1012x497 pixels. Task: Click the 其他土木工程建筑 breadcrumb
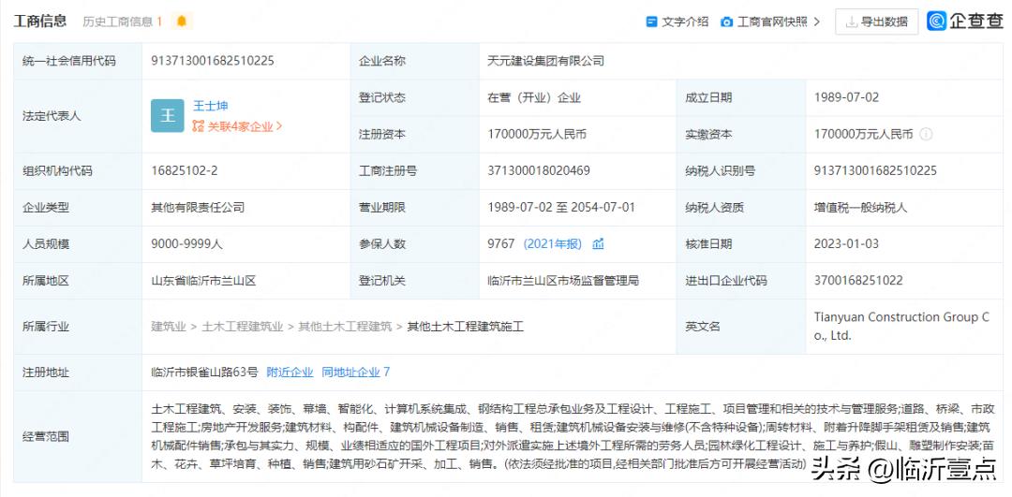tap(345, 327)
